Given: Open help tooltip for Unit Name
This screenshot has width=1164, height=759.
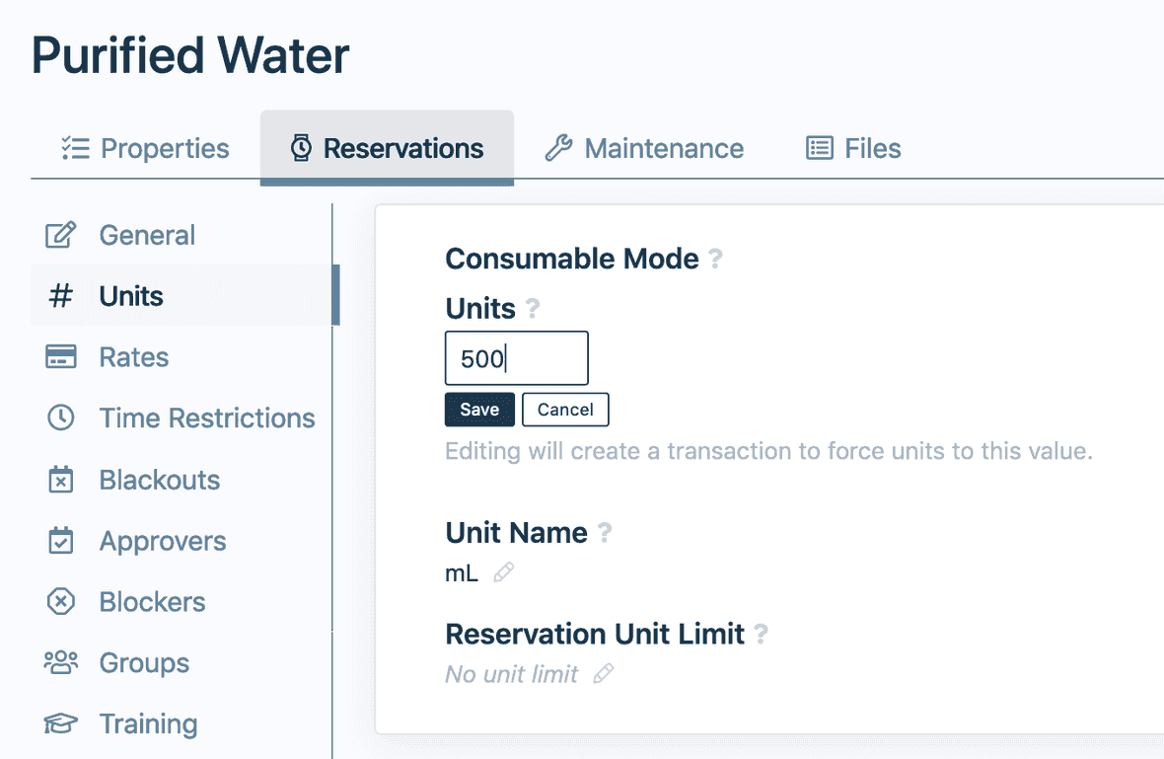Looking at the screenshot, I should pos(605,533).
